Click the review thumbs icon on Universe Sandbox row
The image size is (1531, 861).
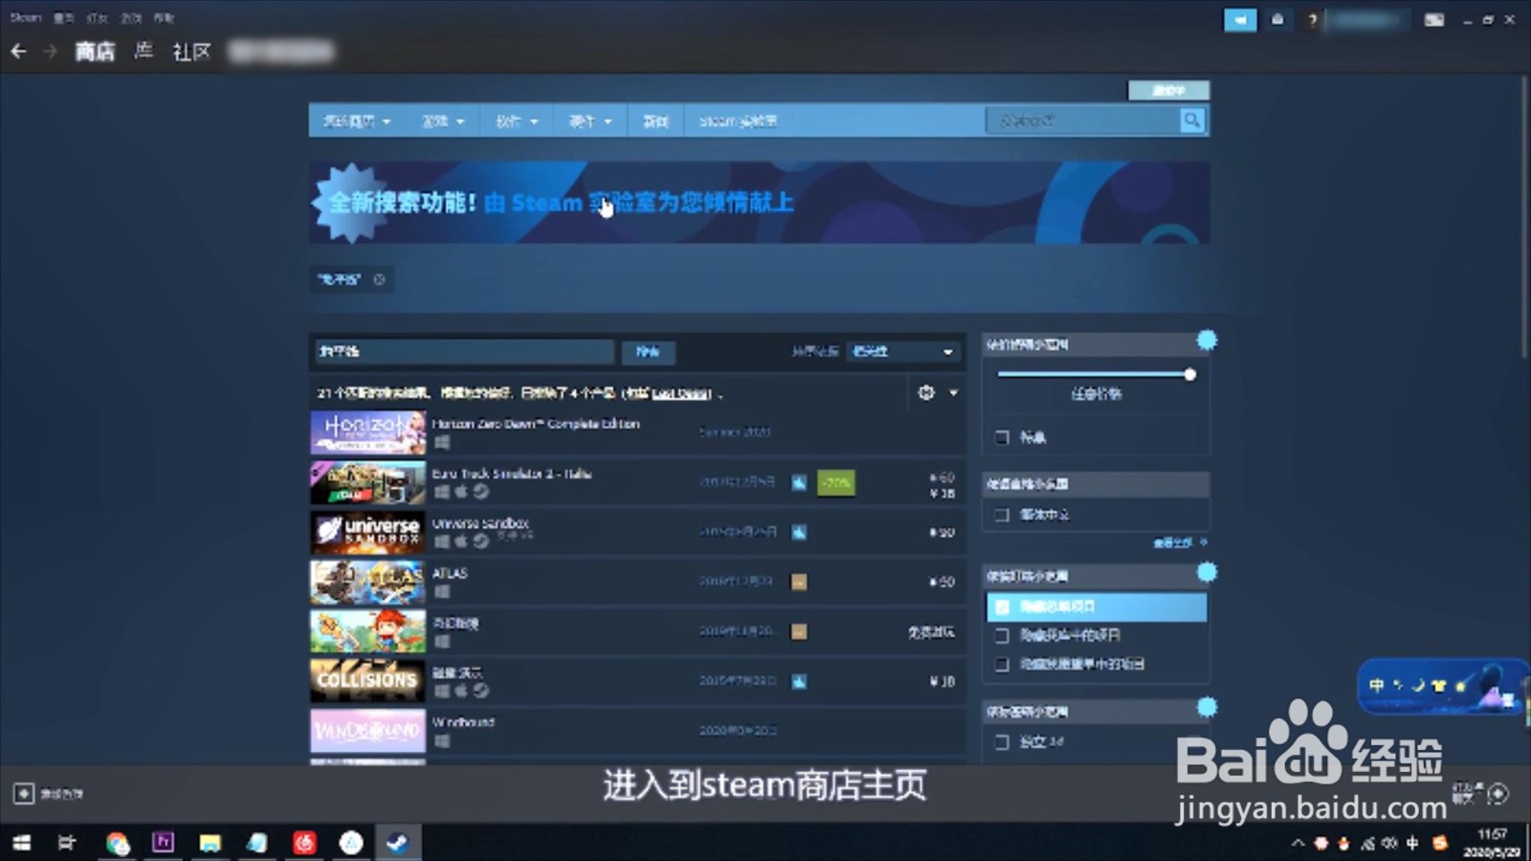pos(799,532)
